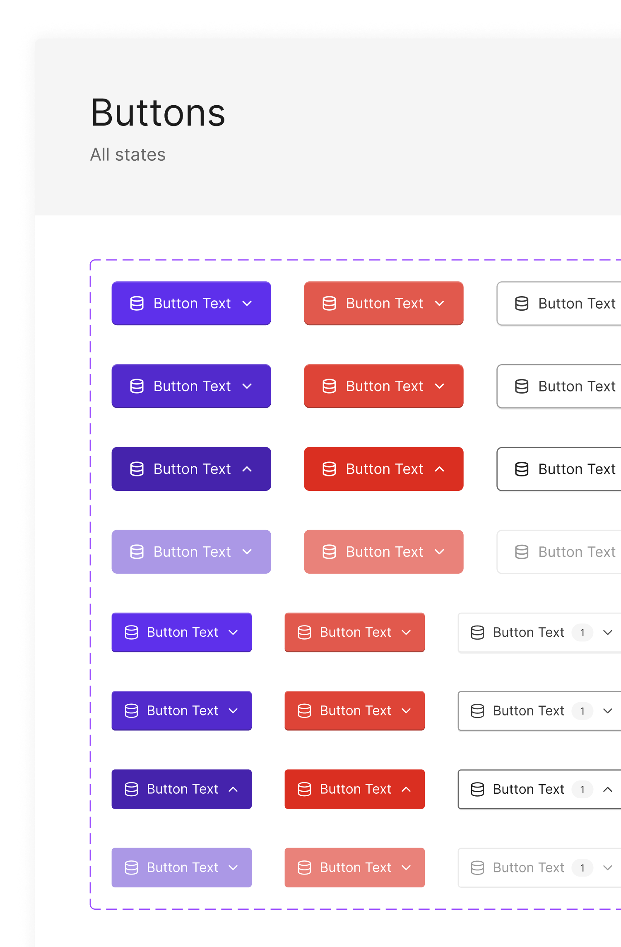Click database icon in bottom-row faded red button
This screenshot has height=947, width=621.
[x=304, y=867]
